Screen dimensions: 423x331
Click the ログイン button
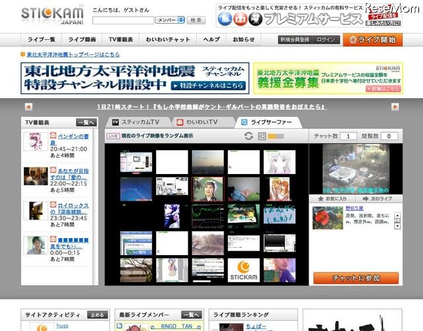point(326,40)
